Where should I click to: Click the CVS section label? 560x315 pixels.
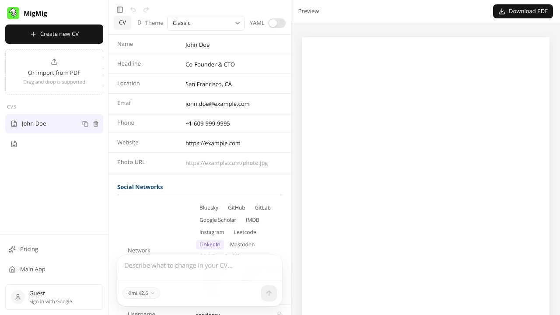[x=12, y=107]
